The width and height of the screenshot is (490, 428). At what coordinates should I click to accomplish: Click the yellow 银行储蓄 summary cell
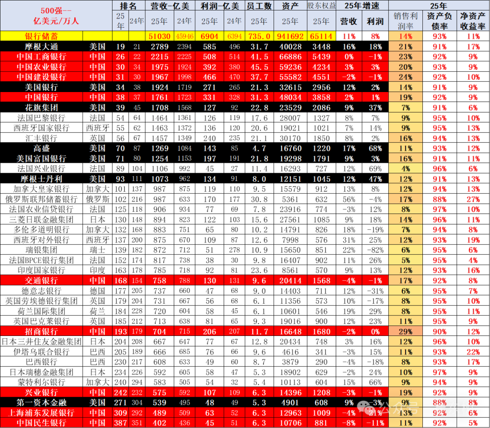(41, 36)
